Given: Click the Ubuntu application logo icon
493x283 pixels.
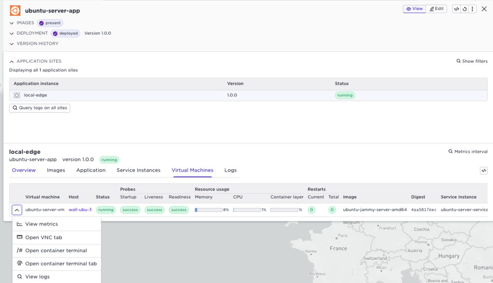Looking at the screenshot, I should 15,10.
